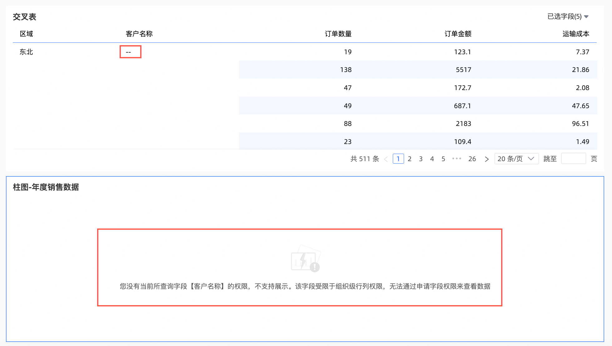Click the 跳至 page number input
The width and height of the screenshot is (612, 346).
(573, 159)
